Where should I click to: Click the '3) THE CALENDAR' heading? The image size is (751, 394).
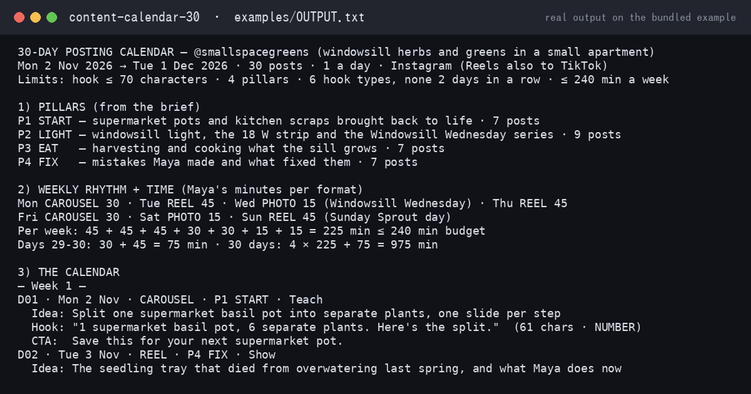69,272
